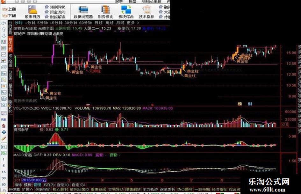This screenshot has width=301, height=194.
Task: Click 核心题材 core themes tab
Action: coord(61,190)
